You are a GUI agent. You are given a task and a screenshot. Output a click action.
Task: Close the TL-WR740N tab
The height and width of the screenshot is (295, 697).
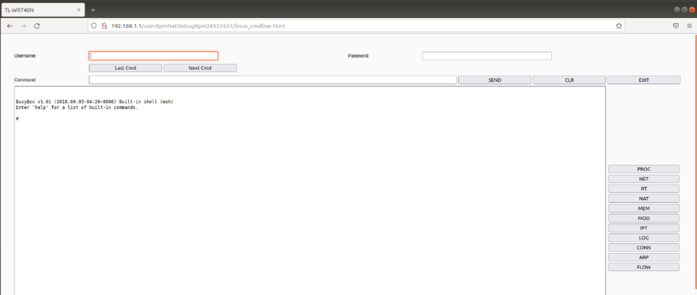79,10
